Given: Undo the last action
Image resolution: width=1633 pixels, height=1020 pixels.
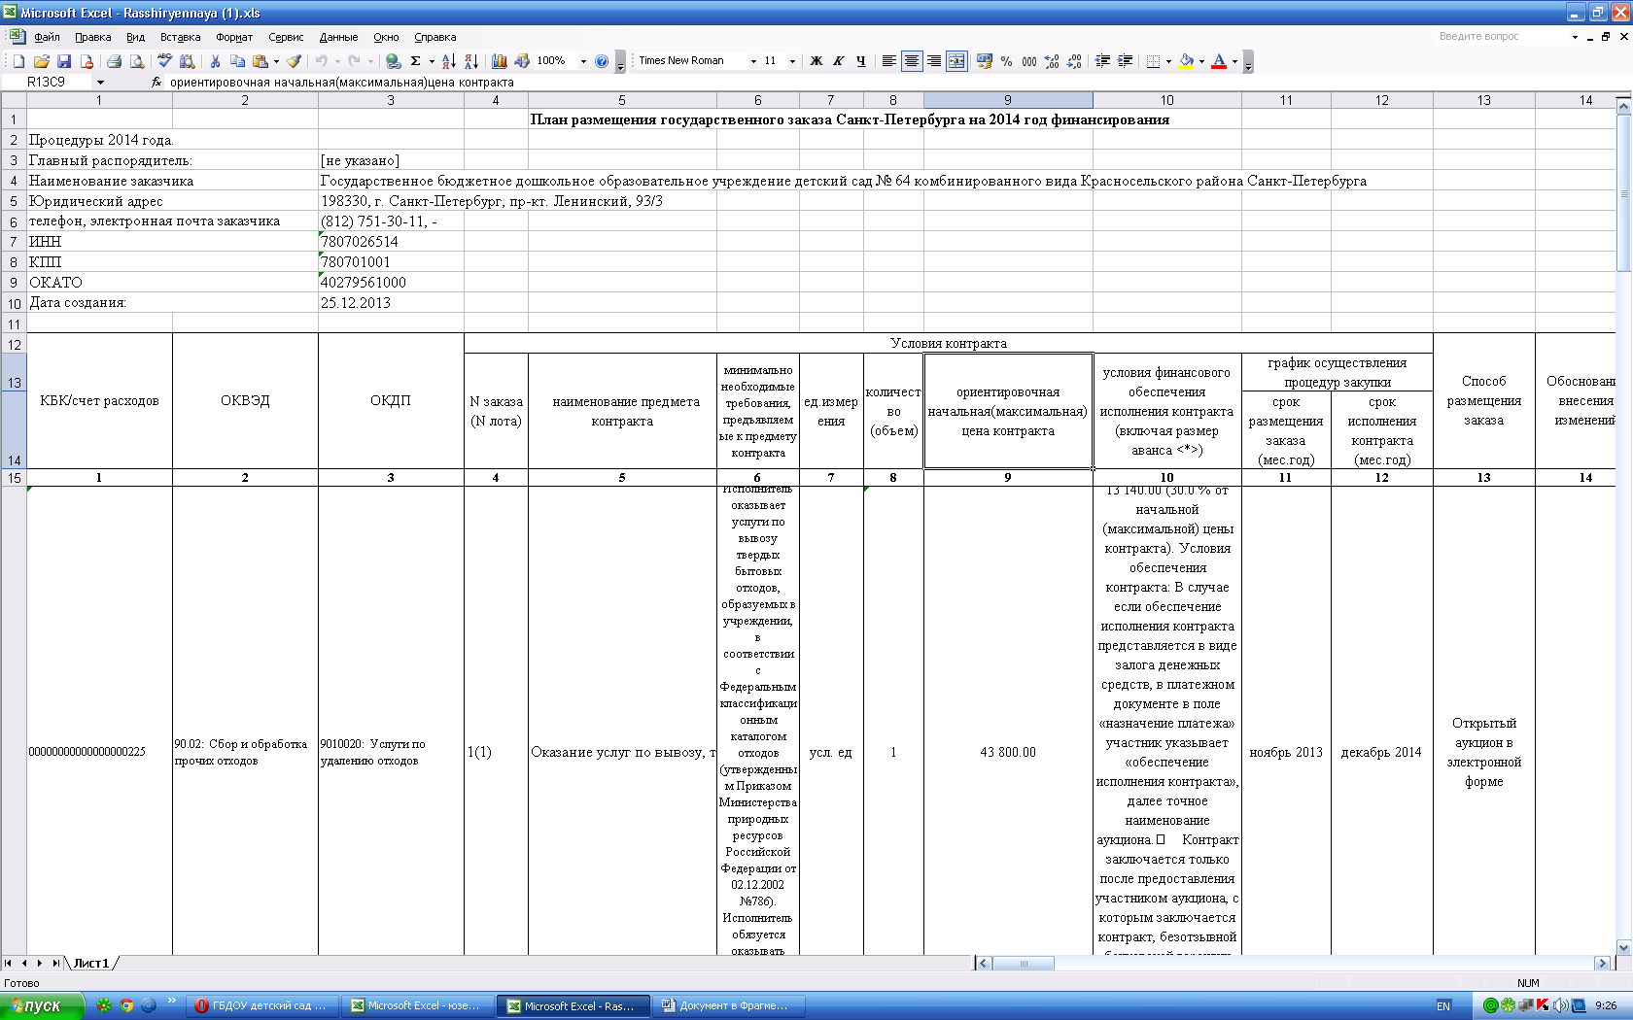Looking at the screenshot, I should 322,61.
